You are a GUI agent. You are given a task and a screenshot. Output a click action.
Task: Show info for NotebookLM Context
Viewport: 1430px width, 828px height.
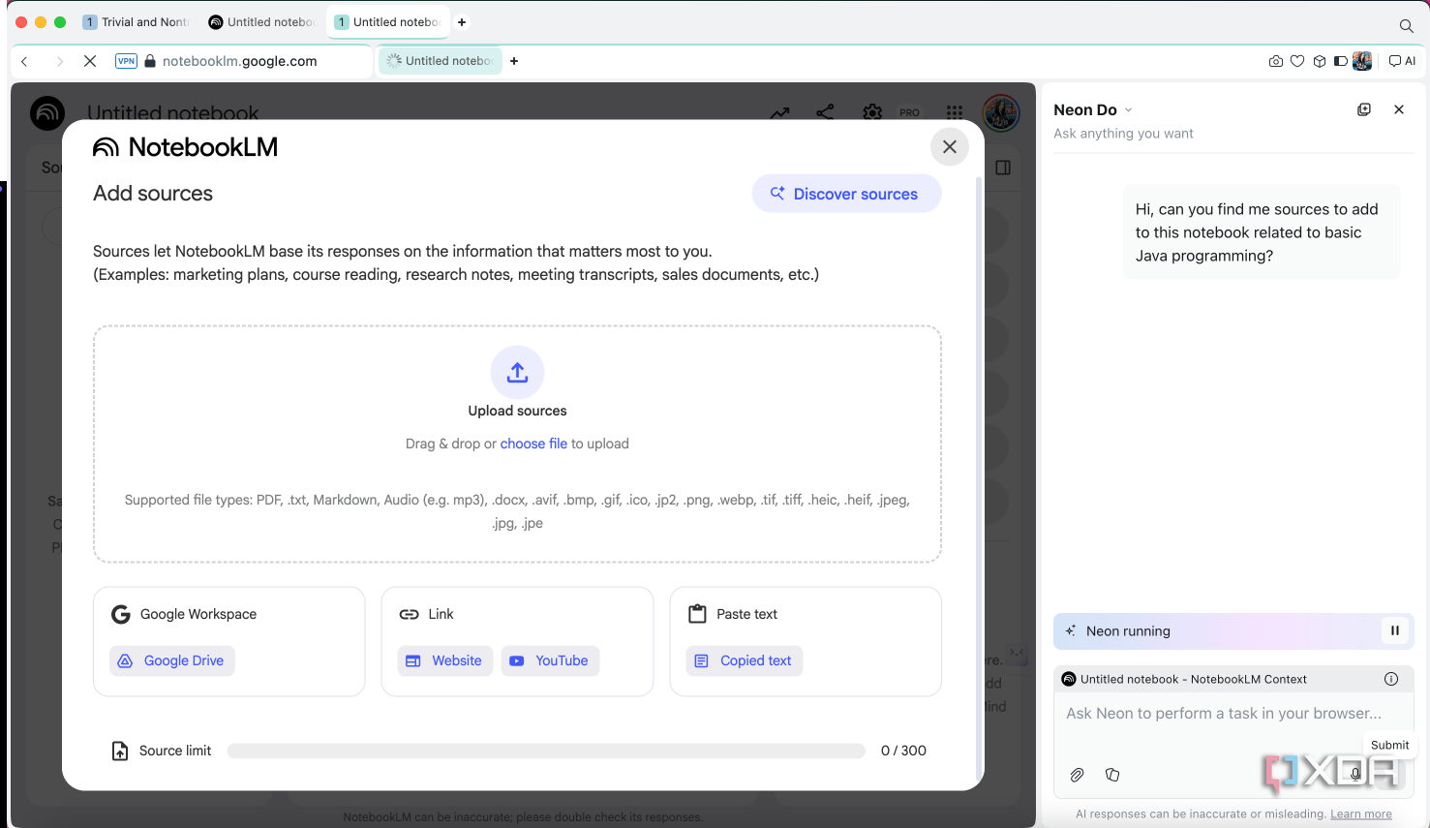1391,679
